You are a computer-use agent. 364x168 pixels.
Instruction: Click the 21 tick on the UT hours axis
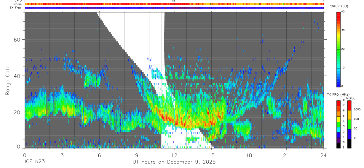tap(286, 155)
